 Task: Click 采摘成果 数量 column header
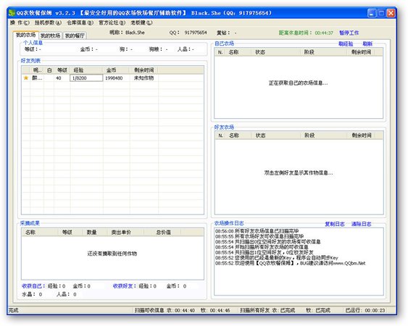95,232
